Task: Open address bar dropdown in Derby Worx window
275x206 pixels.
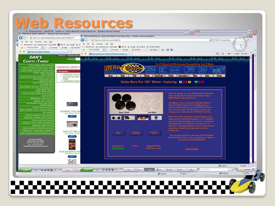Action: 211,40
